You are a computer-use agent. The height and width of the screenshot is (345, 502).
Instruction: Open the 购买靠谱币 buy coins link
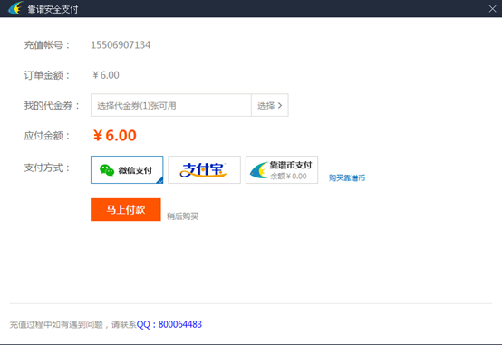[347, 178]
